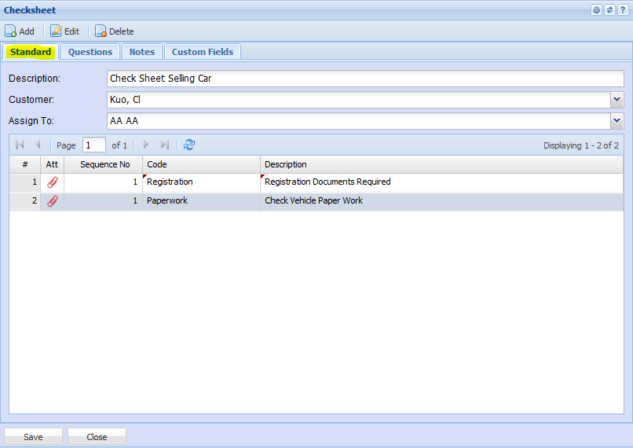Click the Delete toolbar icon
The width and height of the screenshot is (633, 448).
(x=101, y=31)
